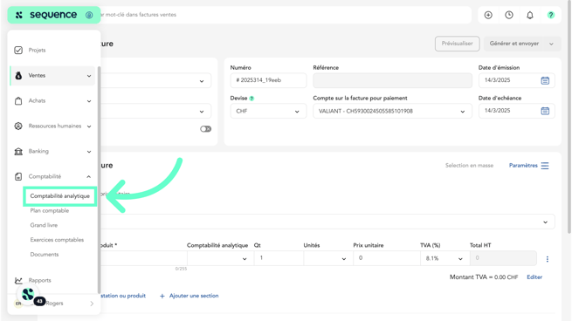Open the Comptabilité analytique row dropdown
Viewport: 572px width, 321px height.
[220, 258]
